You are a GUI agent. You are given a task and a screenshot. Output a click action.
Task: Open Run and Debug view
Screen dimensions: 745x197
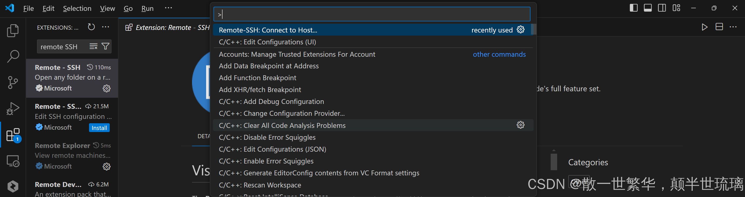[13, 109]
